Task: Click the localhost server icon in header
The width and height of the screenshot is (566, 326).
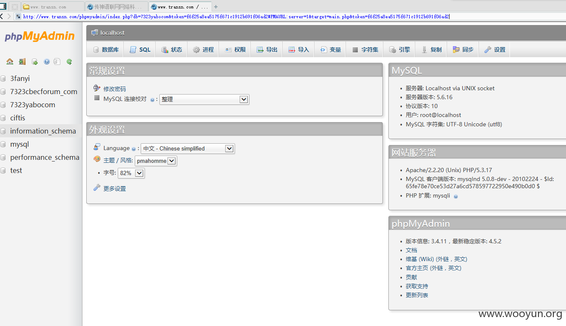Action: click(94, 33)
